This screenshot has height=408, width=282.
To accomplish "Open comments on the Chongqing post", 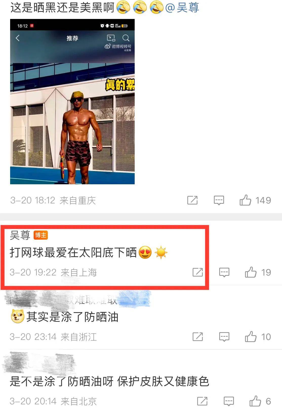I will click(219, 200).
